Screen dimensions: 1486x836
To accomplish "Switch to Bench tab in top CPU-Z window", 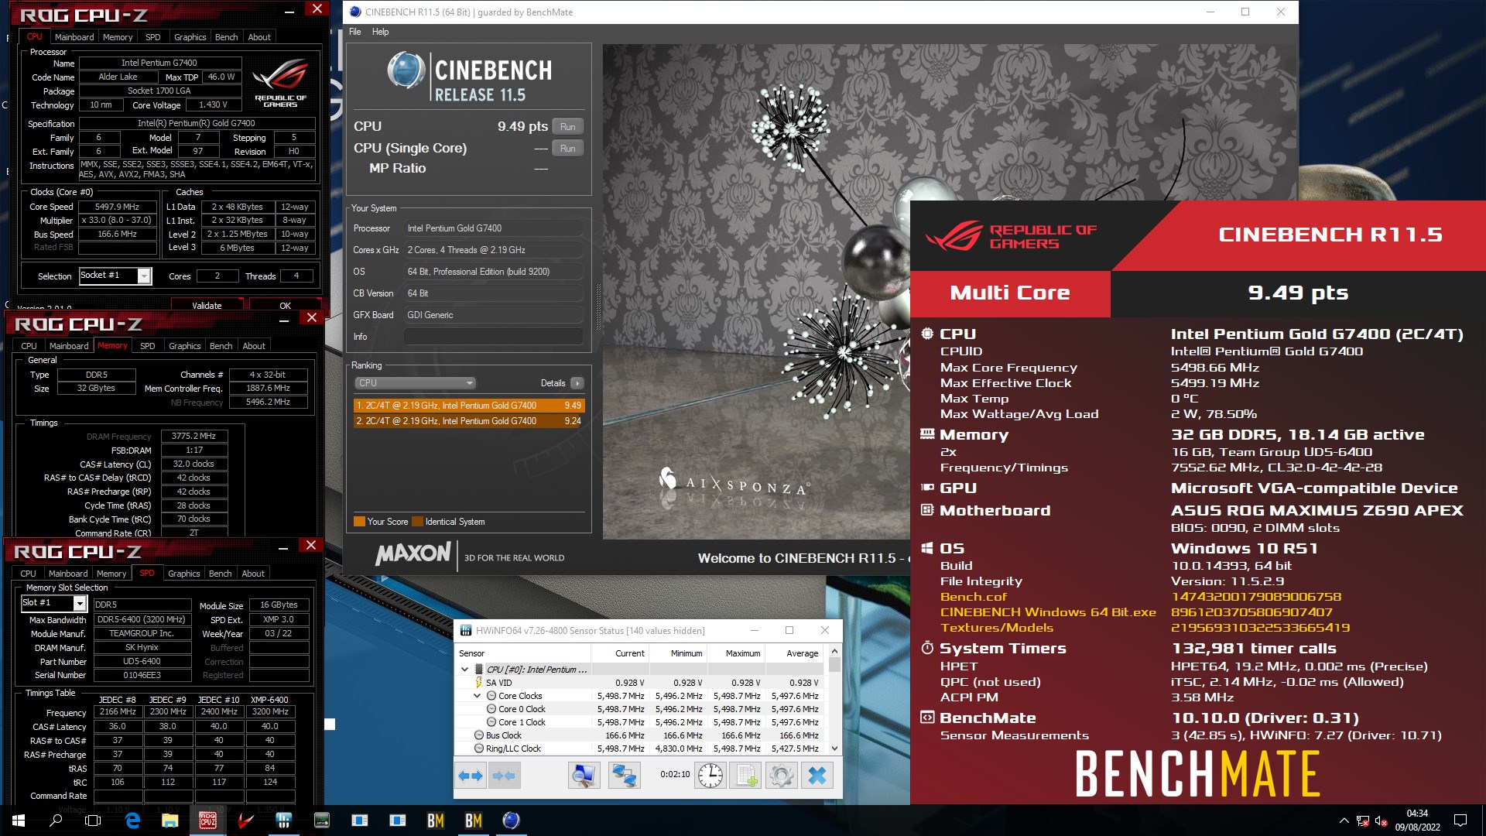I will (x=226, y=36).
